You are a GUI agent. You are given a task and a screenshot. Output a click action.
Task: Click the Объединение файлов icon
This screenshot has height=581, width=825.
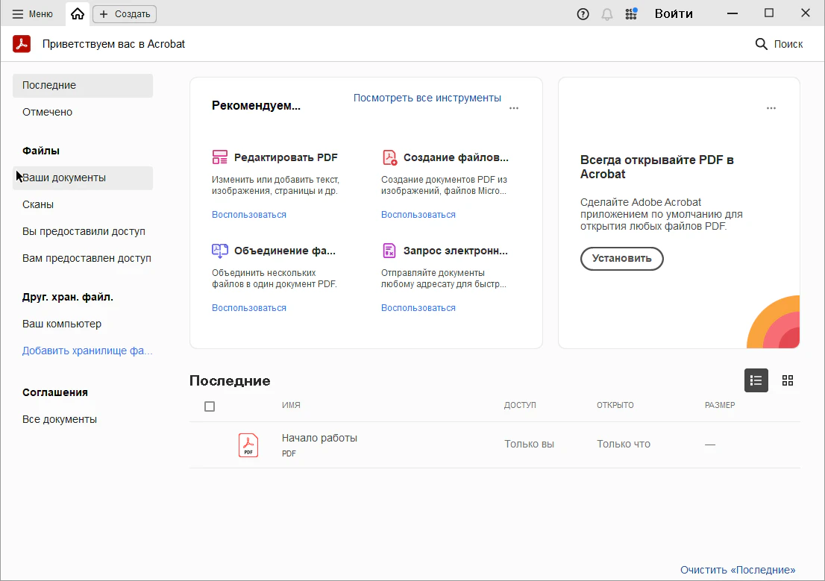[x=219, y=251]
